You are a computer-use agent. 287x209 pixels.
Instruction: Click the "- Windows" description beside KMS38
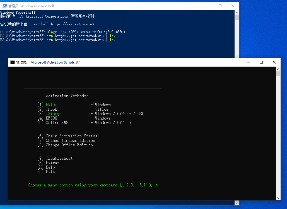pos(101,118)
